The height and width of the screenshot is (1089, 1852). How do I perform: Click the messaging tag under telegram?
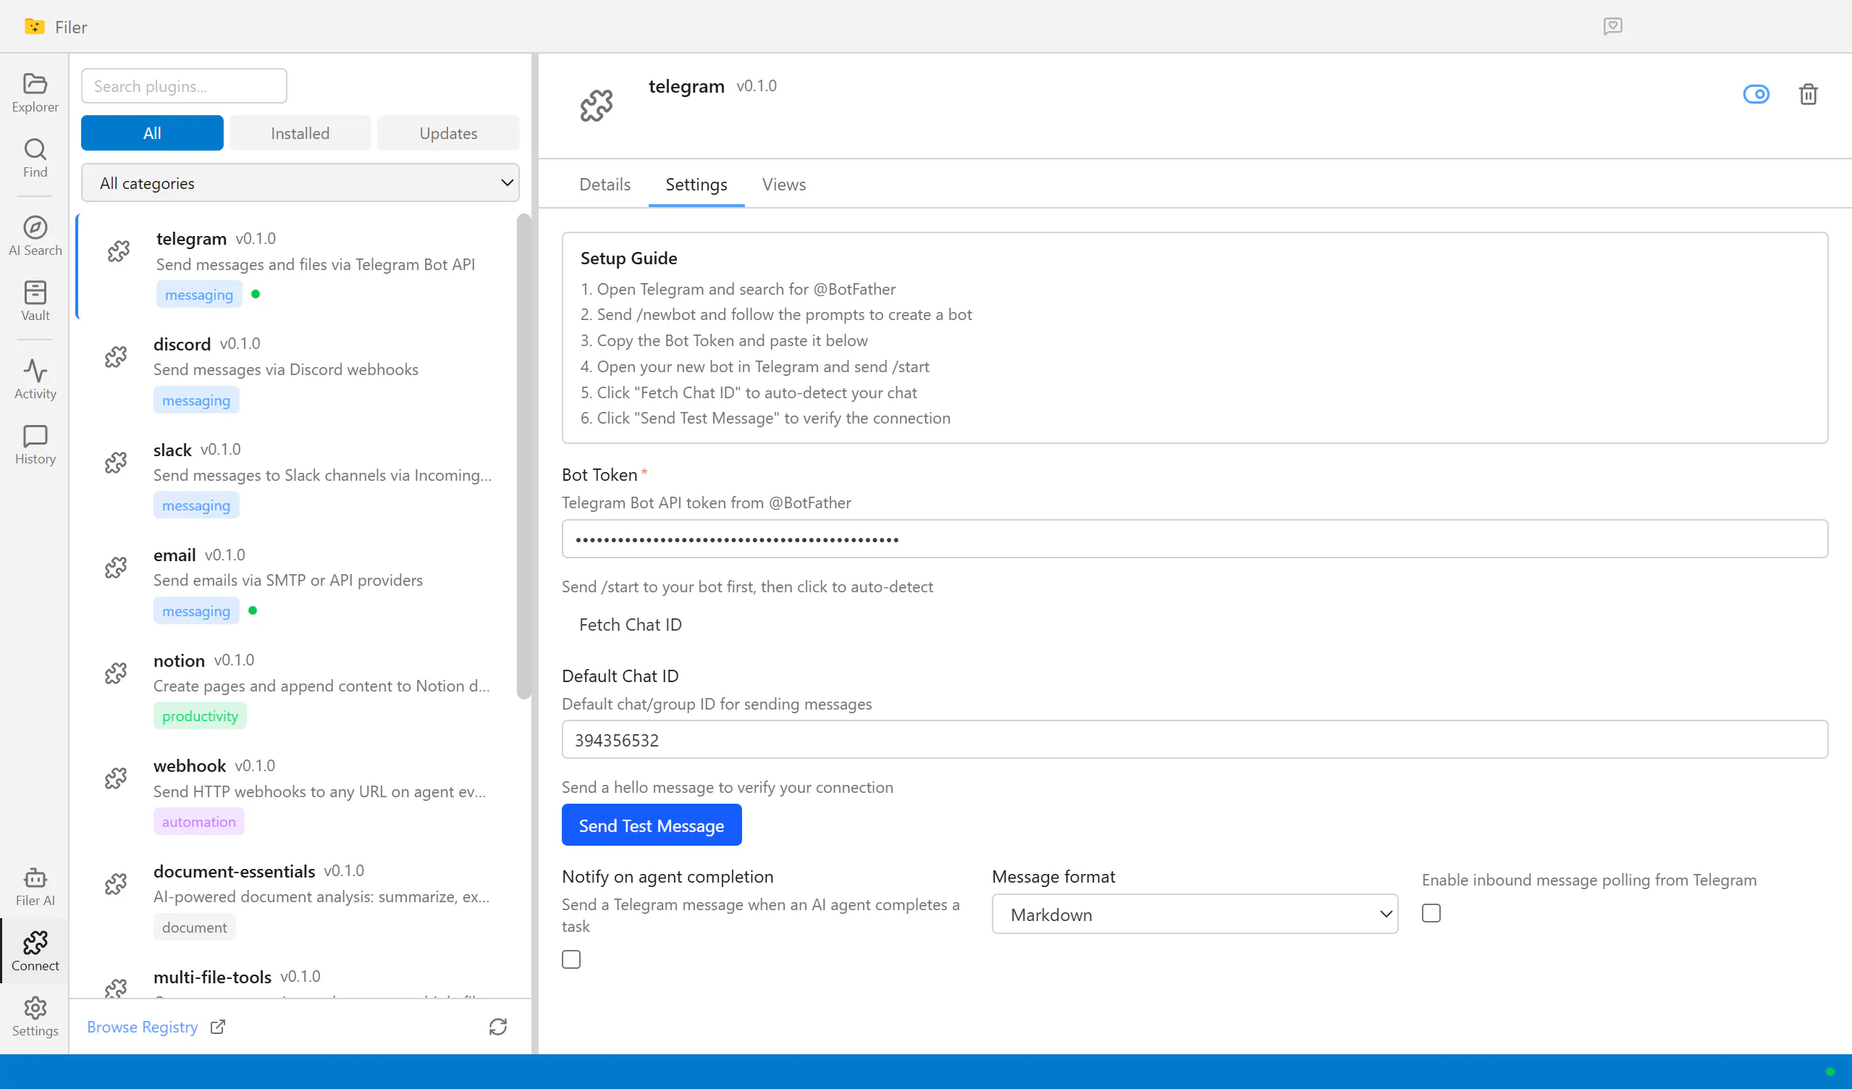(199, 295)
